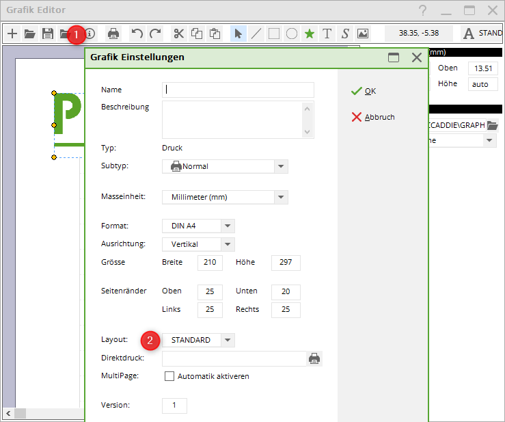Choose printer icon next to Direktdruck field

click(x=314, y=358)
